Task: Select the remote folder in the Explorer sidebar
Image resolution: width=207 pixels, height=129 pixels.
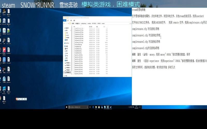Action: [67, 35]
